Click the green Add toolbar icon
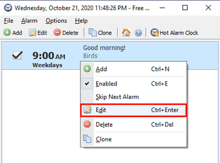Viewport: 220px width, 163px height. click(7, 33)
